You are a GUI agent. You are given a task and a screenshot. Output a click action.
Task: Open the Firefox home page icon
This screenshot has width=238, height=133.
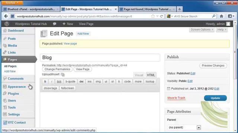222,16
